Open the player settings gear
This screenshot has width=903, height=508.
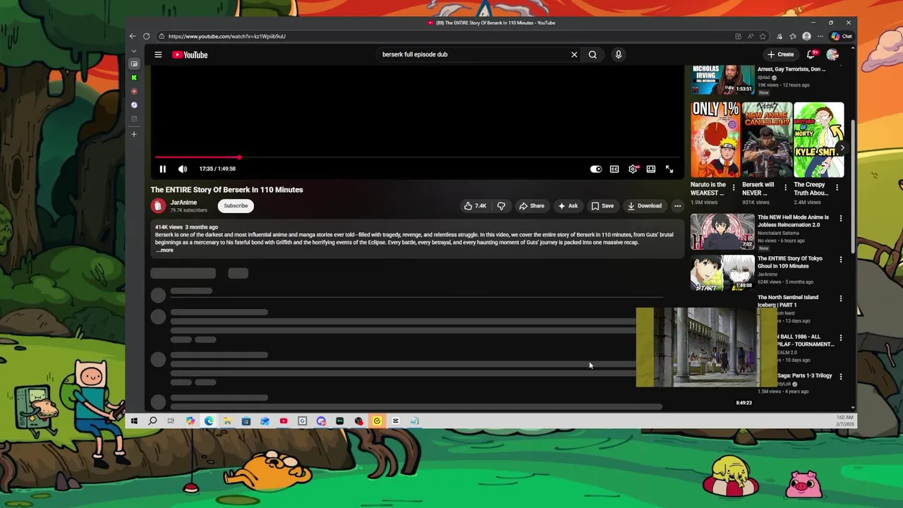[x=633, y=169]
